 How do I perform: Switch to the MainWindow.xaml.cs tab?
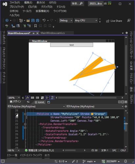[x=53, y=33]
